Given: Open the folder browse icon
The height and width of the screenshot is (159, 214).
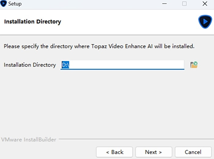Looking at the screenshot, I should (x=194, y=65).
